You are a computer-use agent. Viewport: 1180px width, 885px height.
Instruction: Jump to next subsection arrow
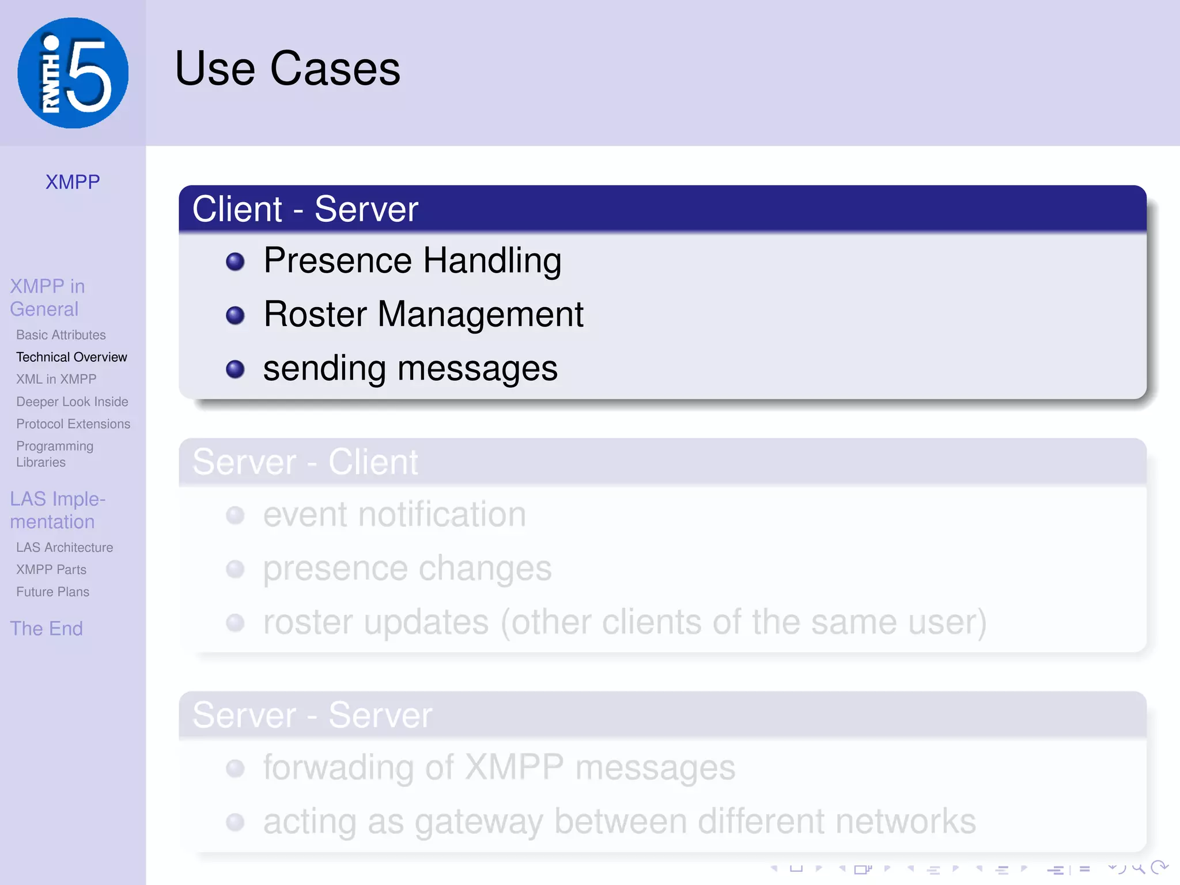(x=956, y=868)
